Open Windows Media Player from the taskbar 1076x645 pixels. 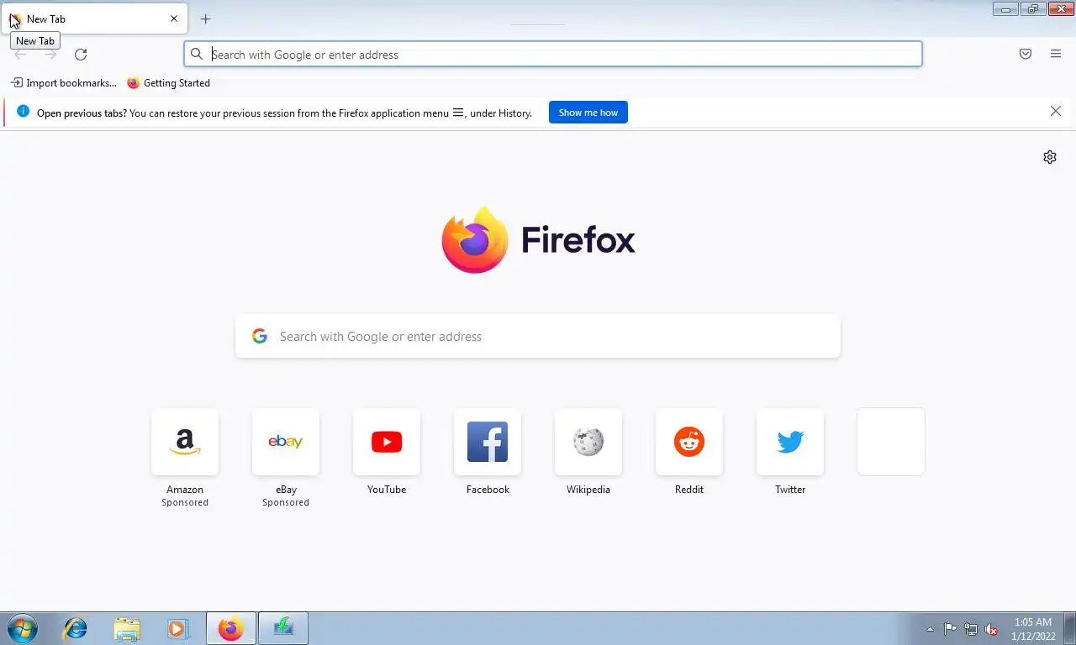(x=177, y=628)
